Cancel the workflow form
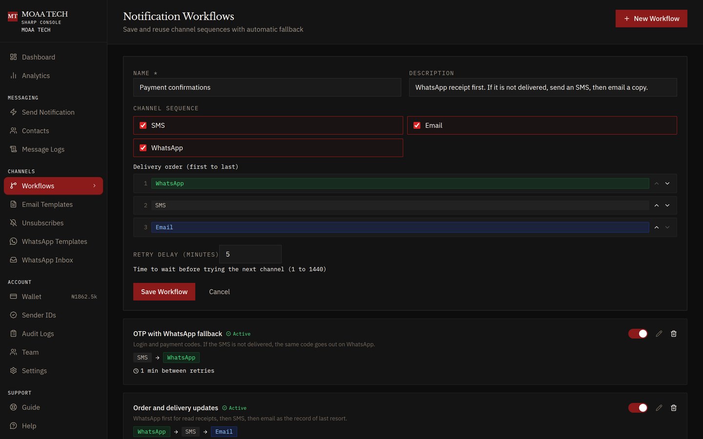The width and height of the screenshot is (703, 439). coord(219,292)
